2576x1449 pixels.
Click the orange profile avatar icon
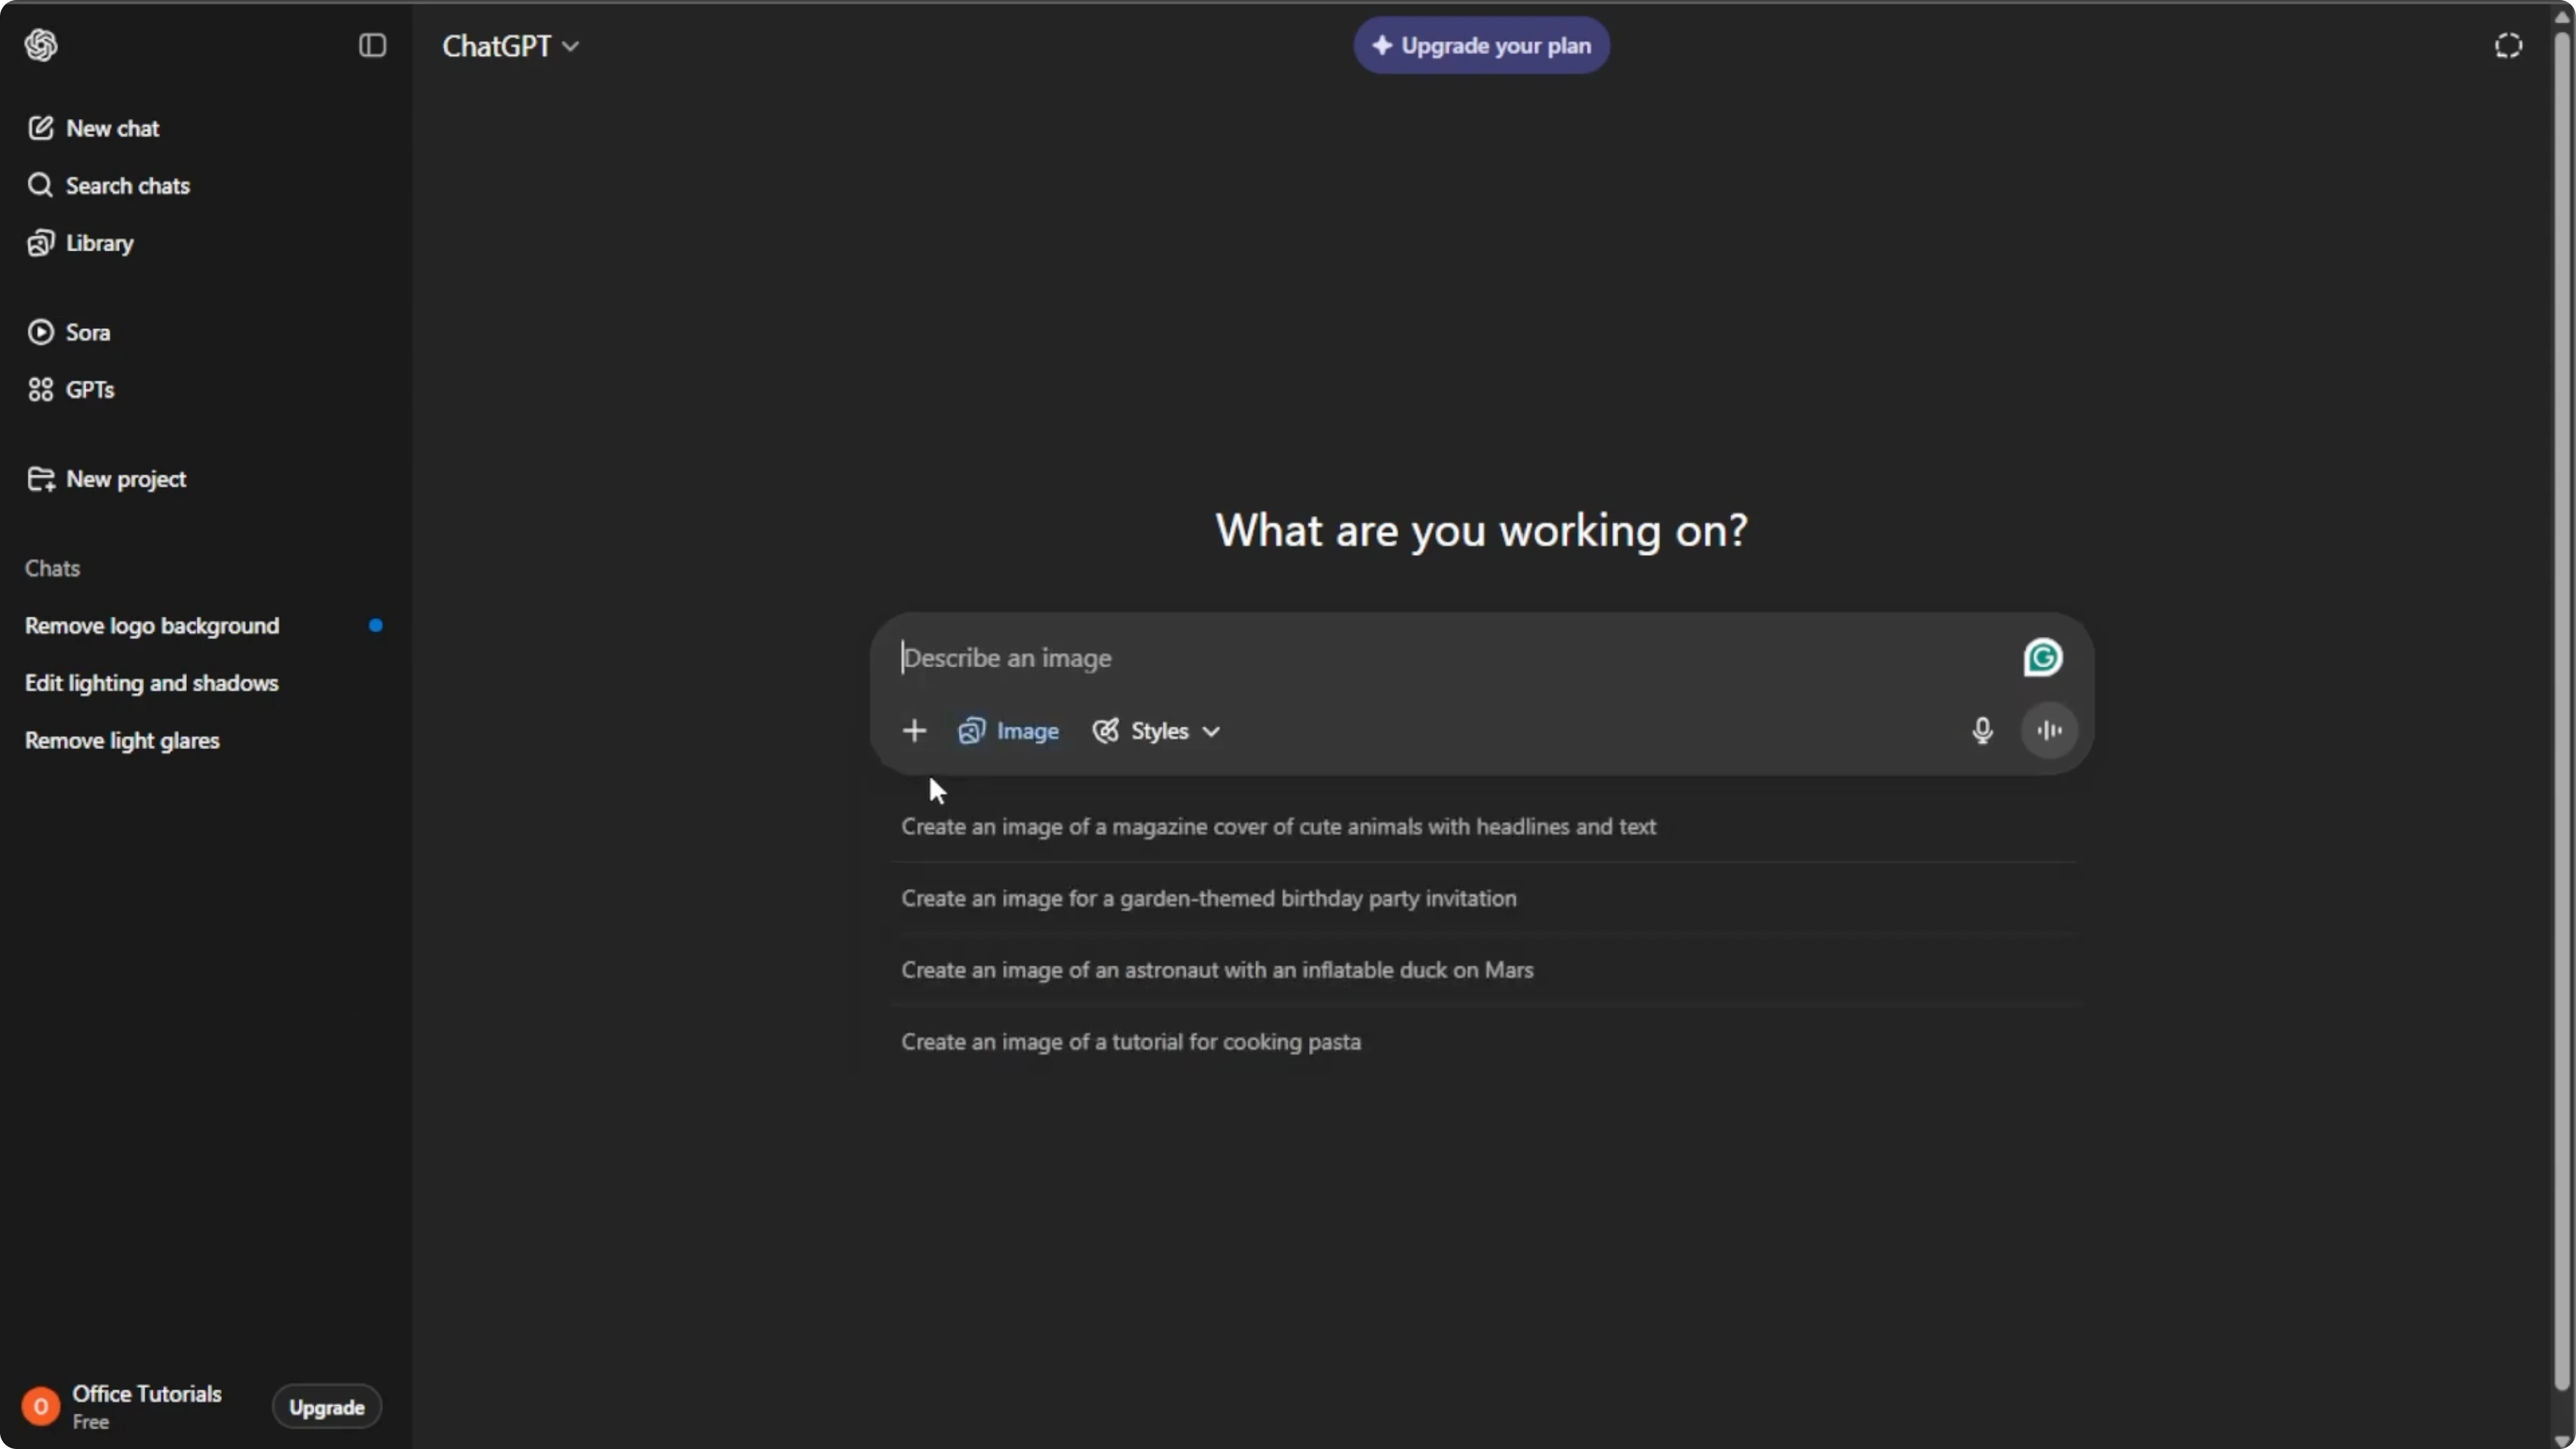pos(41,1407)
